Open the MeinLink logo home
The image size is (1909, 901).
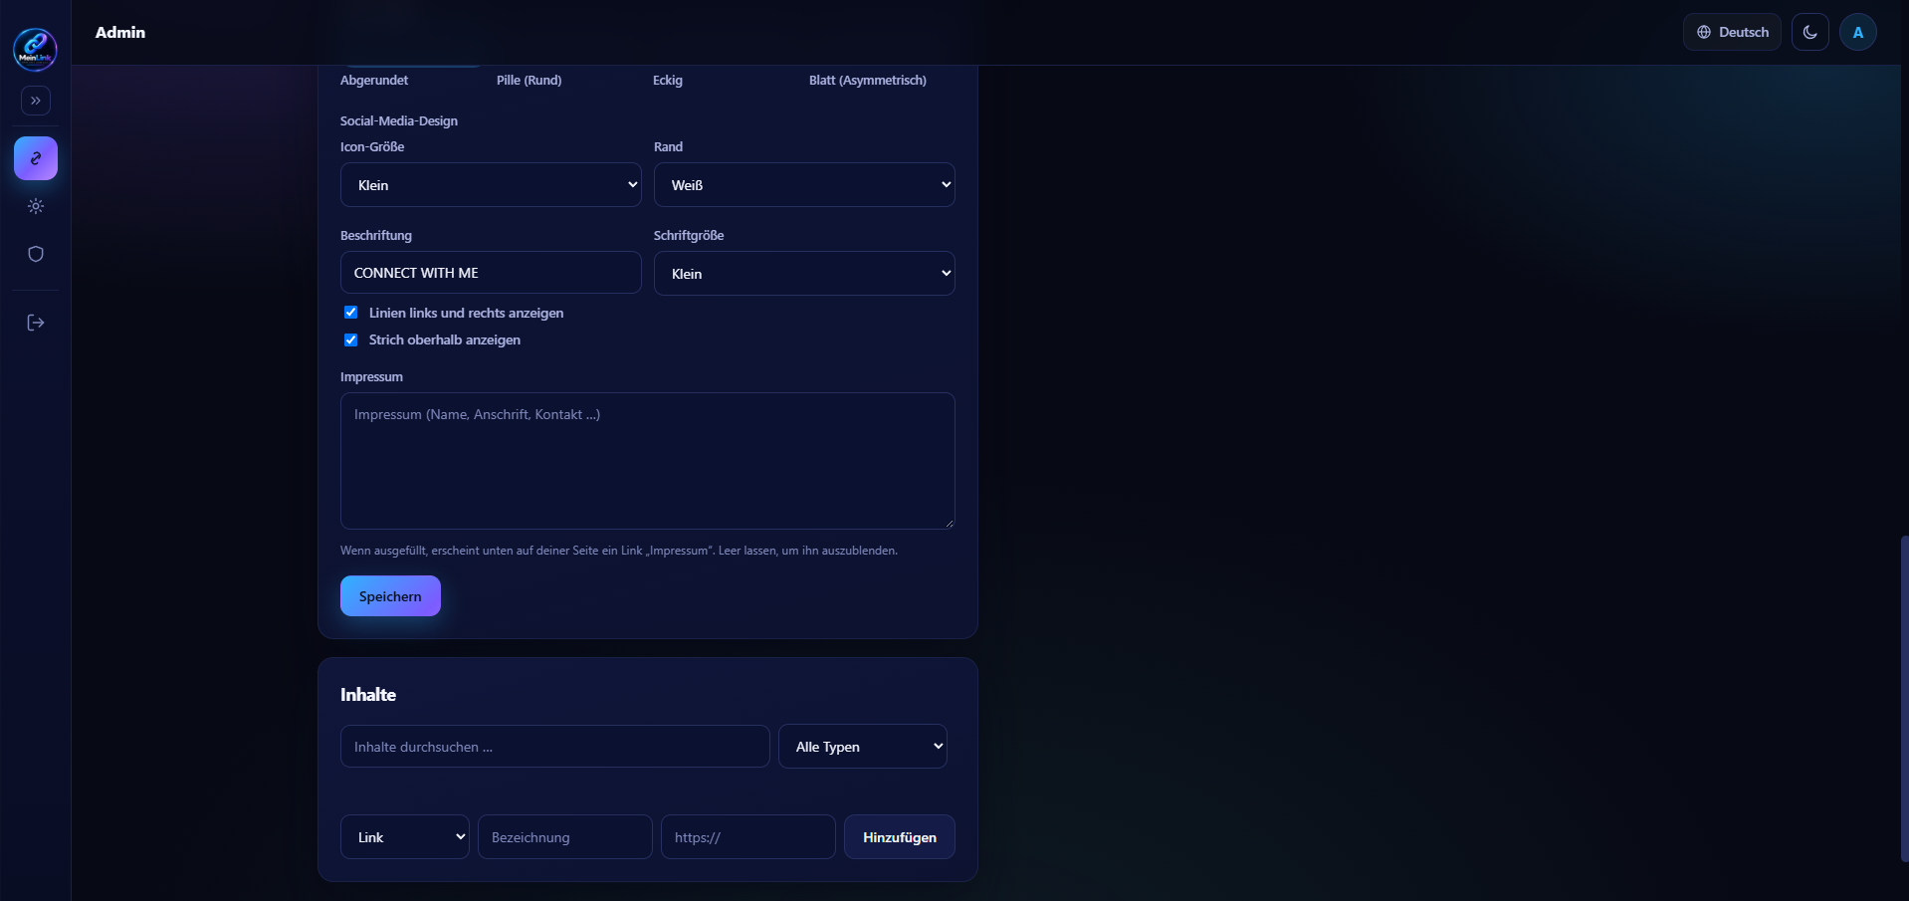click(35, 49)
